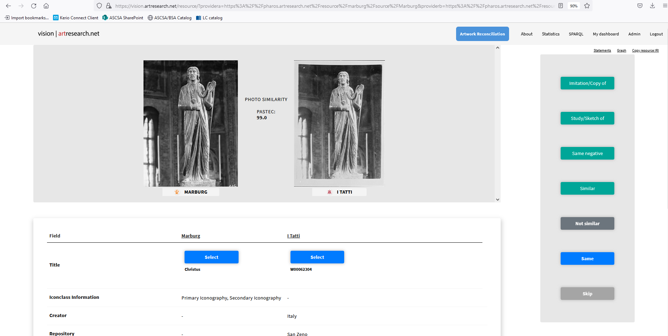Click the Not similar button
The image size is (668, 336).
coord(587,223)
